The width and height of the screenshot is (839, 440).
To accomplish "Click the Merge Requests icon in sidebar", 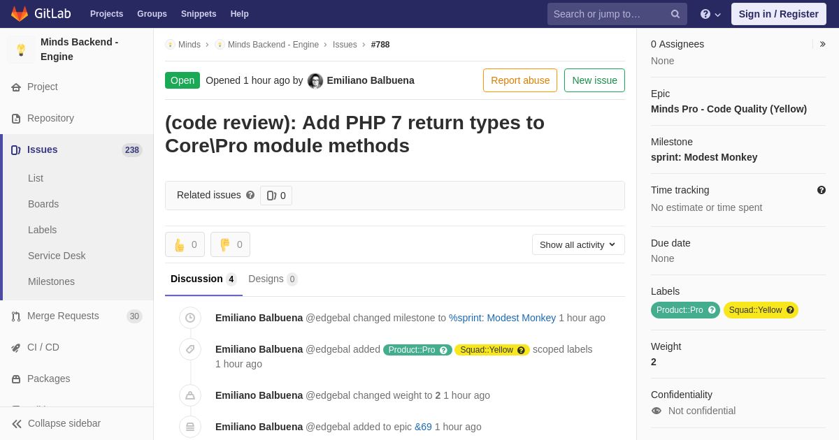I will (16, 316).
